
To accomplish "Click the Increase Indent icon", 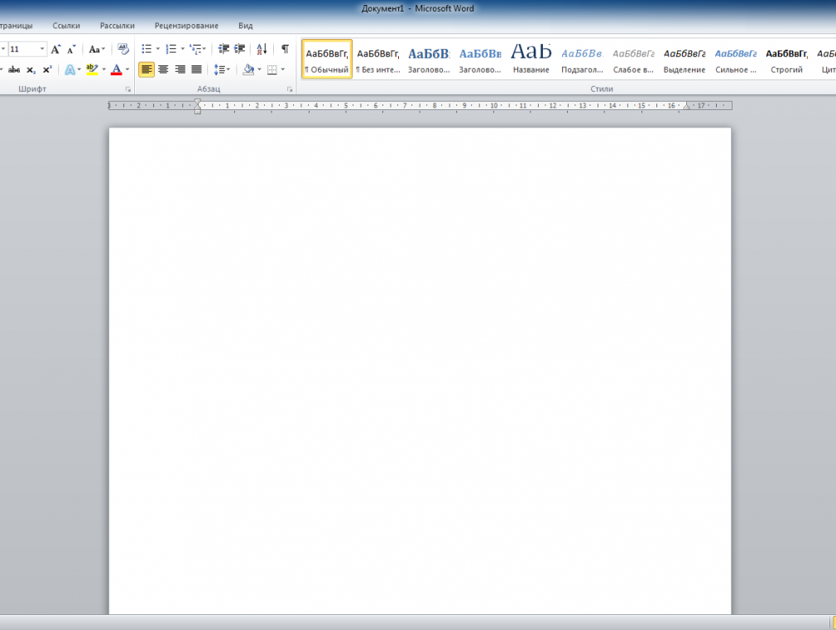I will coord(240,49).
